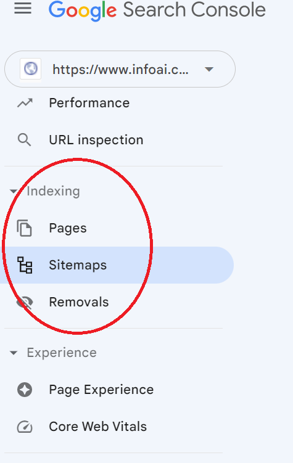
Task: Click the https://www.infoai.c... property field
Action: pyautogui.click(x=120, y=69)
